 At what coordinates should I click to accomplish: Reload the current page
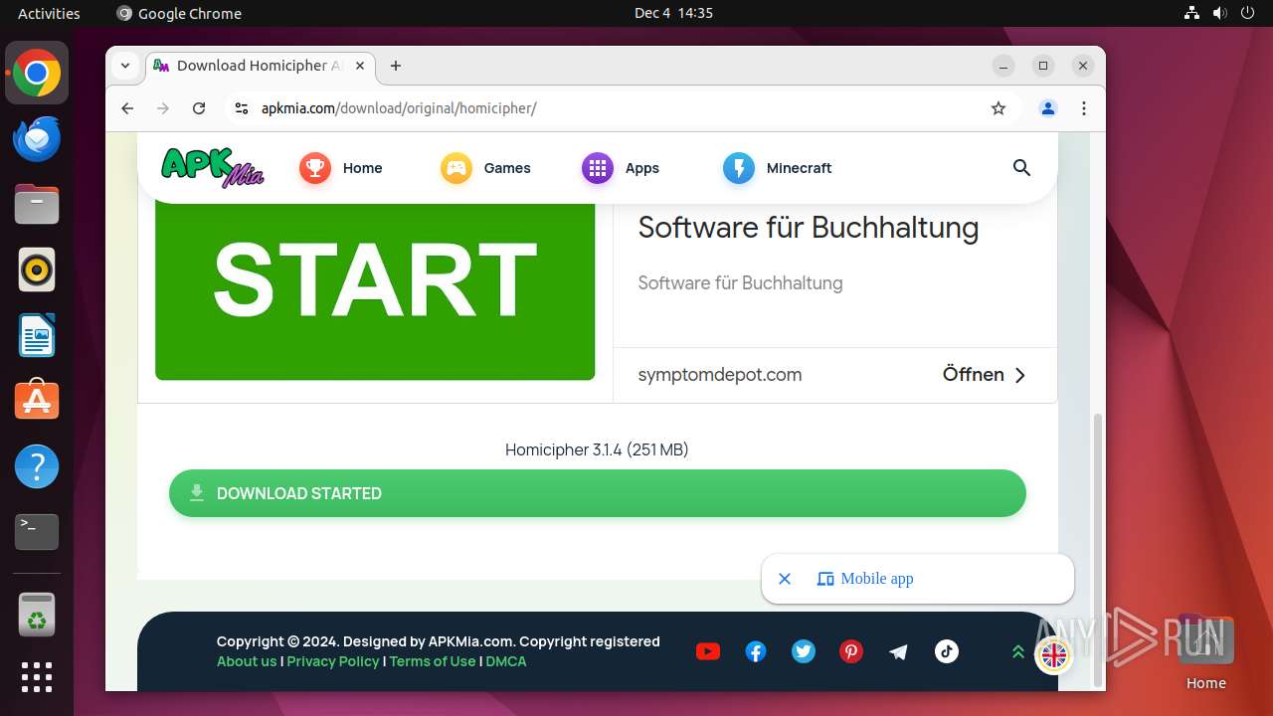(199, 108)
